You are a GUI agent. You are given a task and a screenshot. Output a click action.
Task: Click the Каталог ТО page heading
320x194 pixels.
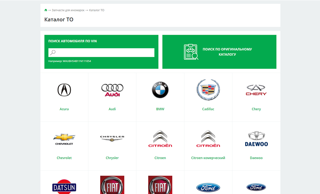tap(59, 19)
